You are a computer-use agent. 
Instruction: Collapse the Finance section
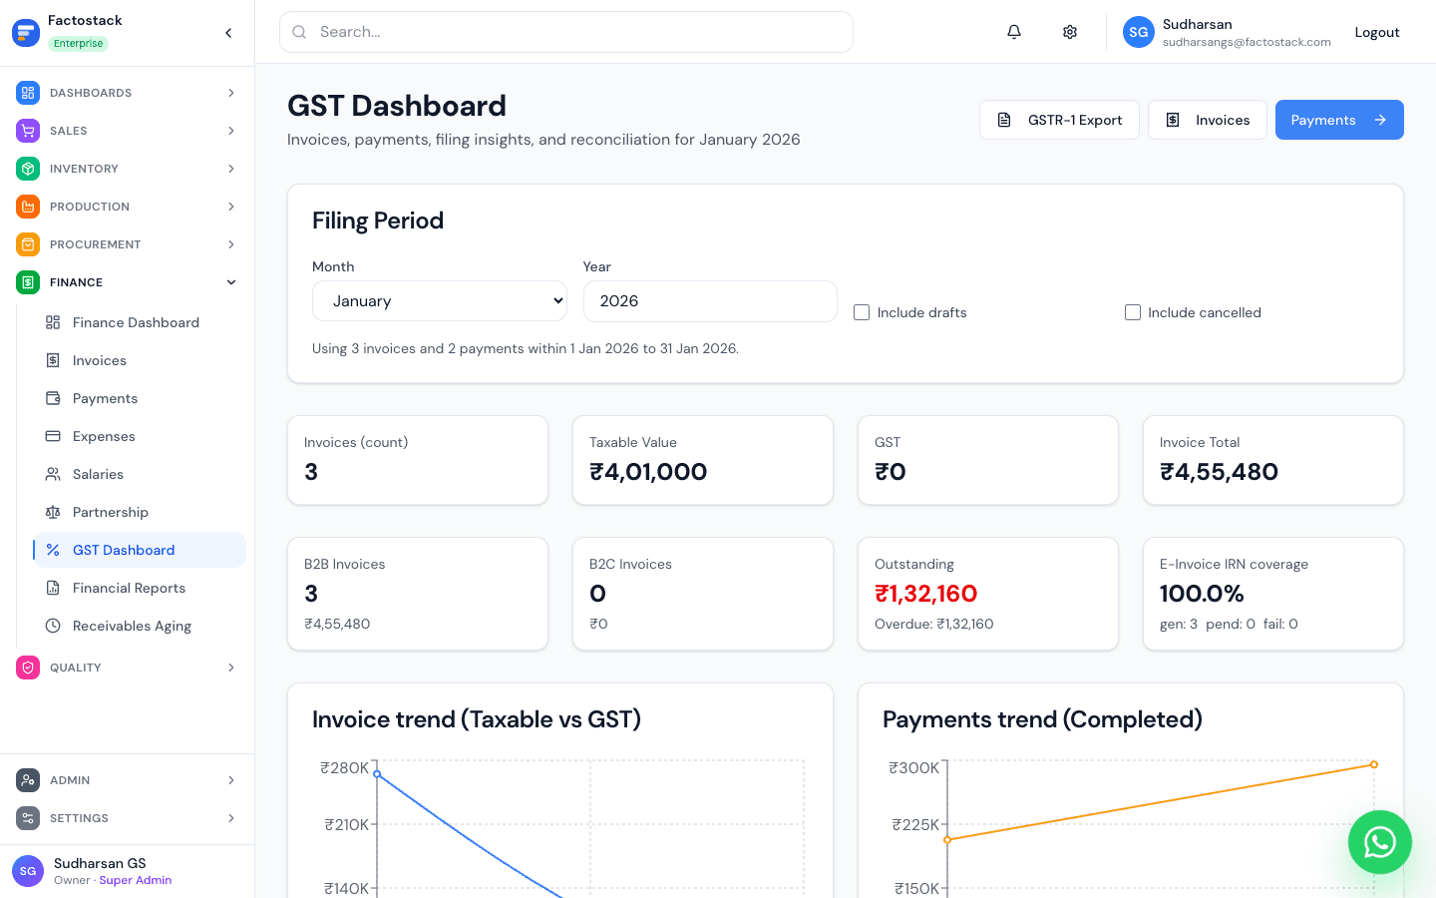pos(127,282)
